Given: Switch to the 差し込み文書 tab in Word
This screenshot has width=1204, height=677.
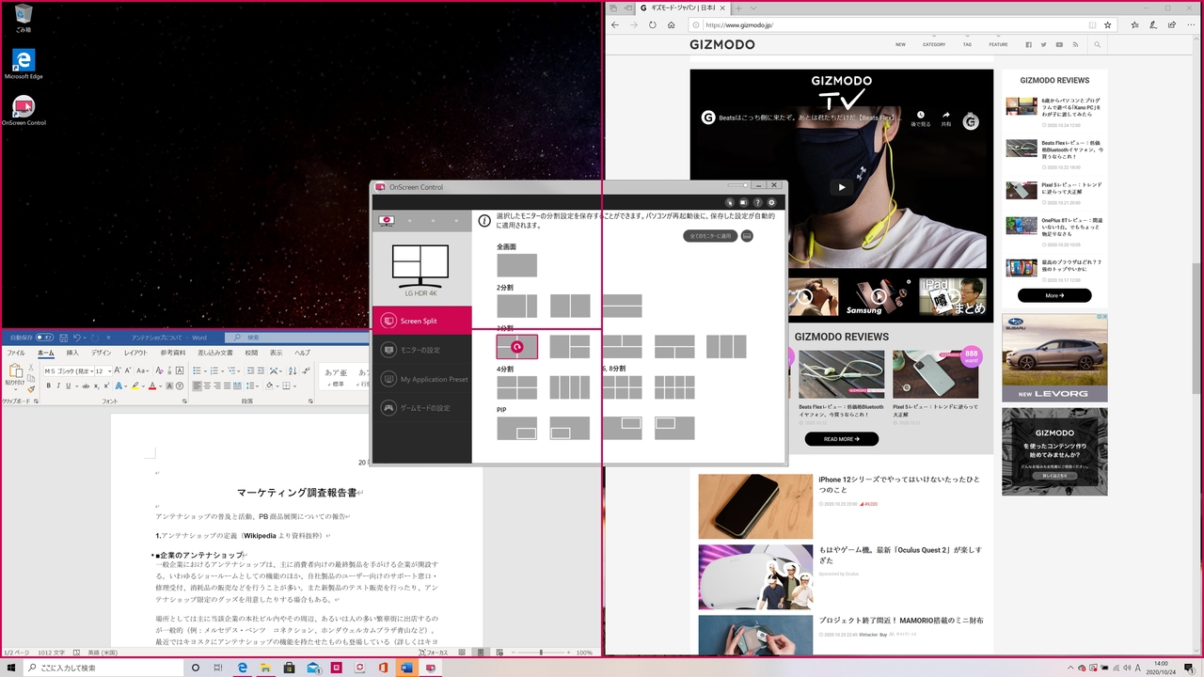Looking at the screenshot, I should [215, 353].
